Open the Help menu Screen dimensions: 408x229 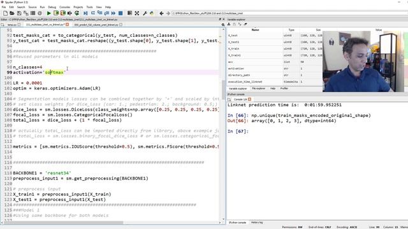pos(108,7)
